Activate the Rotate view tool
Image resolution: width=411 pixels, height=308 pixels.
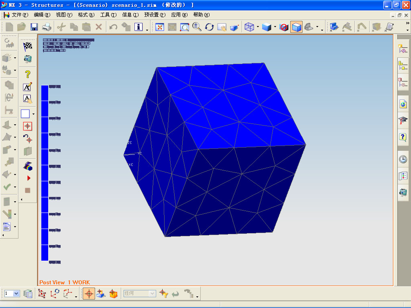[x=210, y=27]
